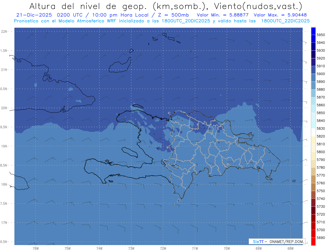The height and width of the screenshot is (252, 326).
Task: Click the '20N' latitude label
Action: [x=4, y=108]
